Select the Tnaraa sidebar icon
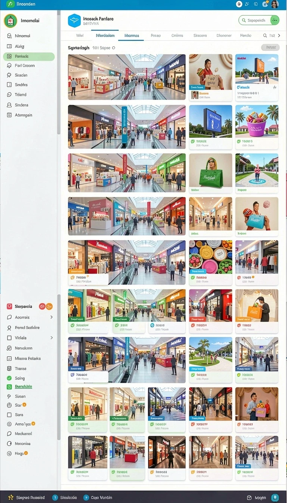Image resolution: width=287 pixels, height=503 pixels. click(x=9, y=369)
